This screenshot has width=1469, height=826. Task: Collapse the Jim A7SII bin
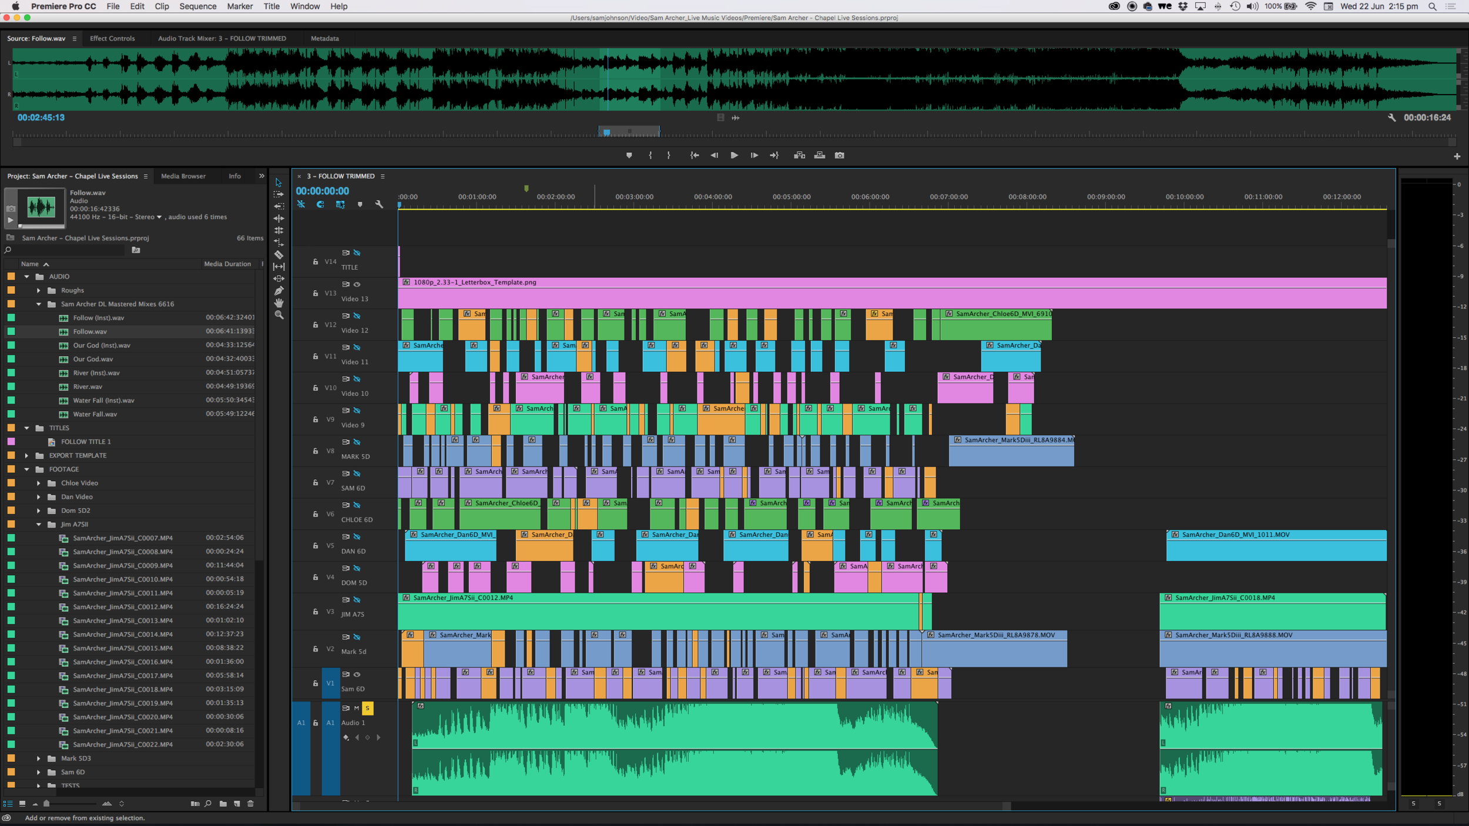pos(39,525)
